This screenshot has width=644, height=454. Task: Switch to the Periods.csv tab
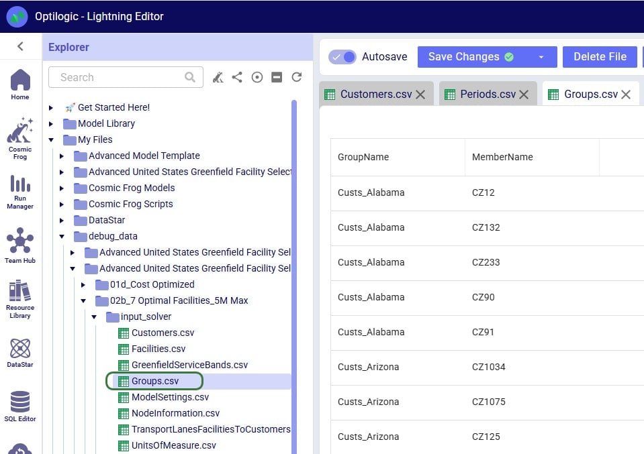pos(488,95)
